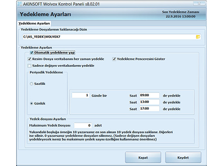Viewport: 223px width, 166px height.
Task: Select the Günlük radio option
Action: click(31, 104)
